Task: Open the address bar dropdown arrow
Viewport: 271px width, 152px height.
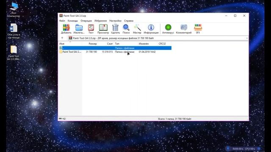Action: [x=247, y=38]
